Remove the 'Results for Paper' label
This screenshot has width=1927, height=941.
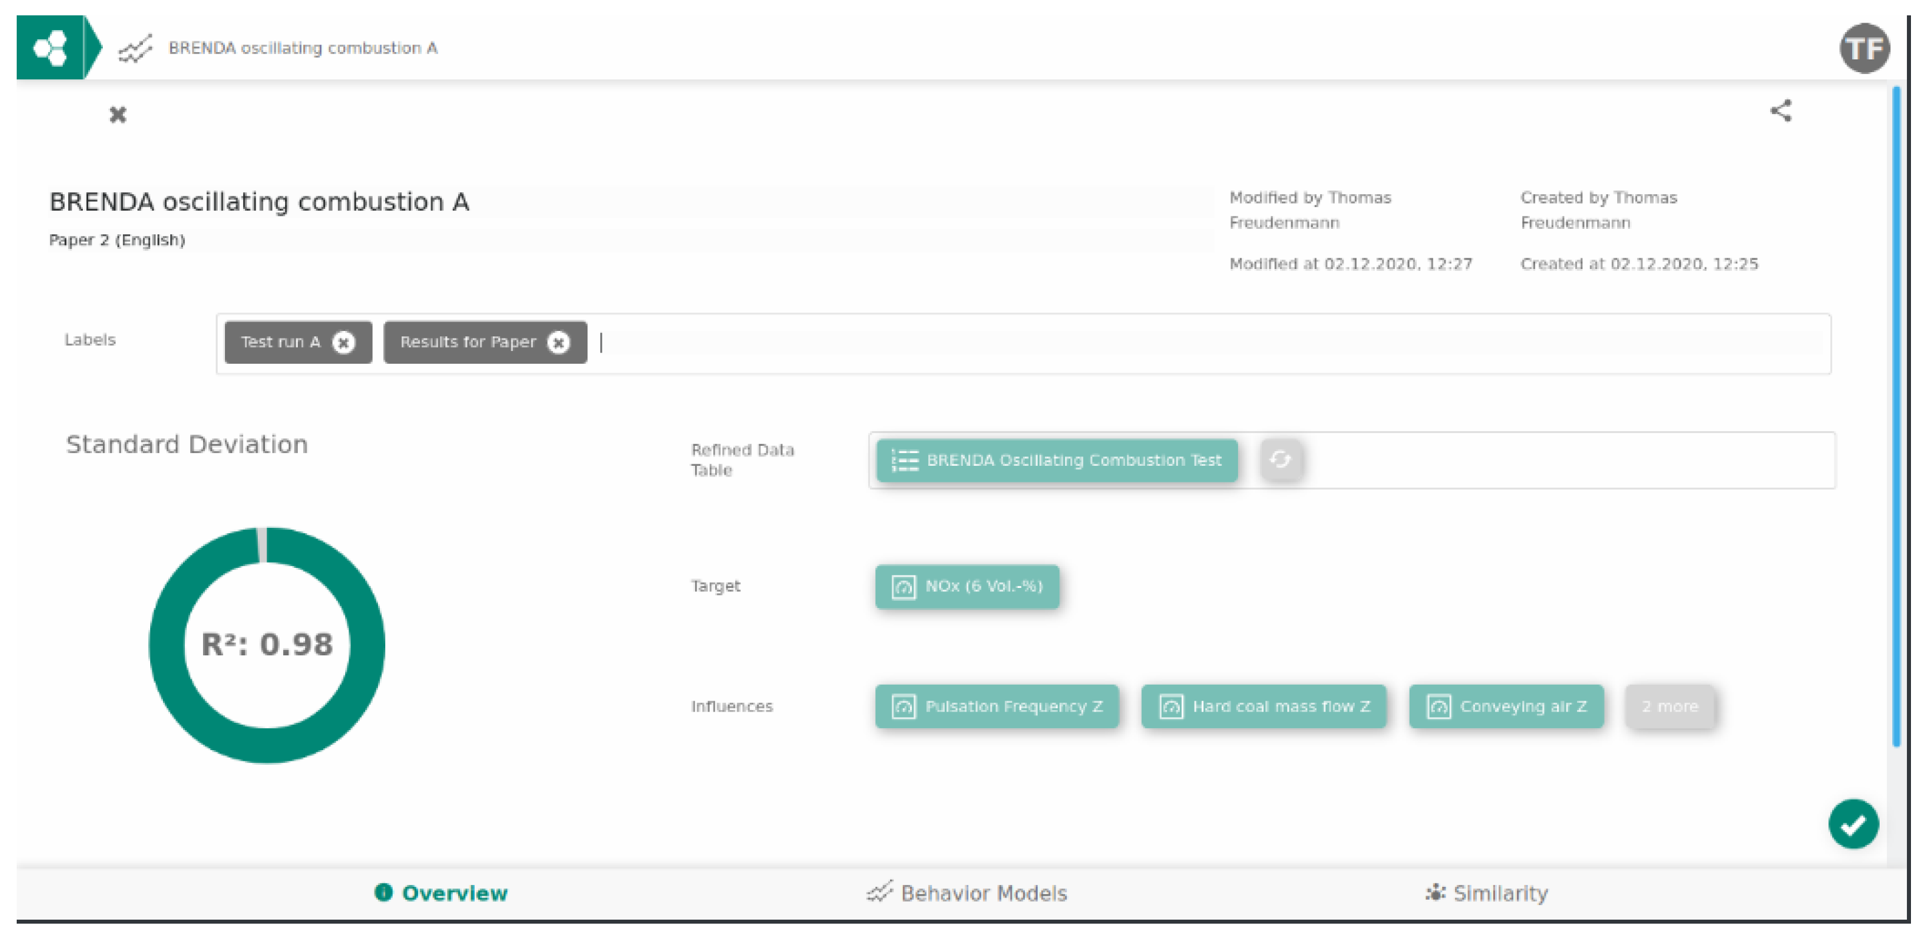[558, 342]
